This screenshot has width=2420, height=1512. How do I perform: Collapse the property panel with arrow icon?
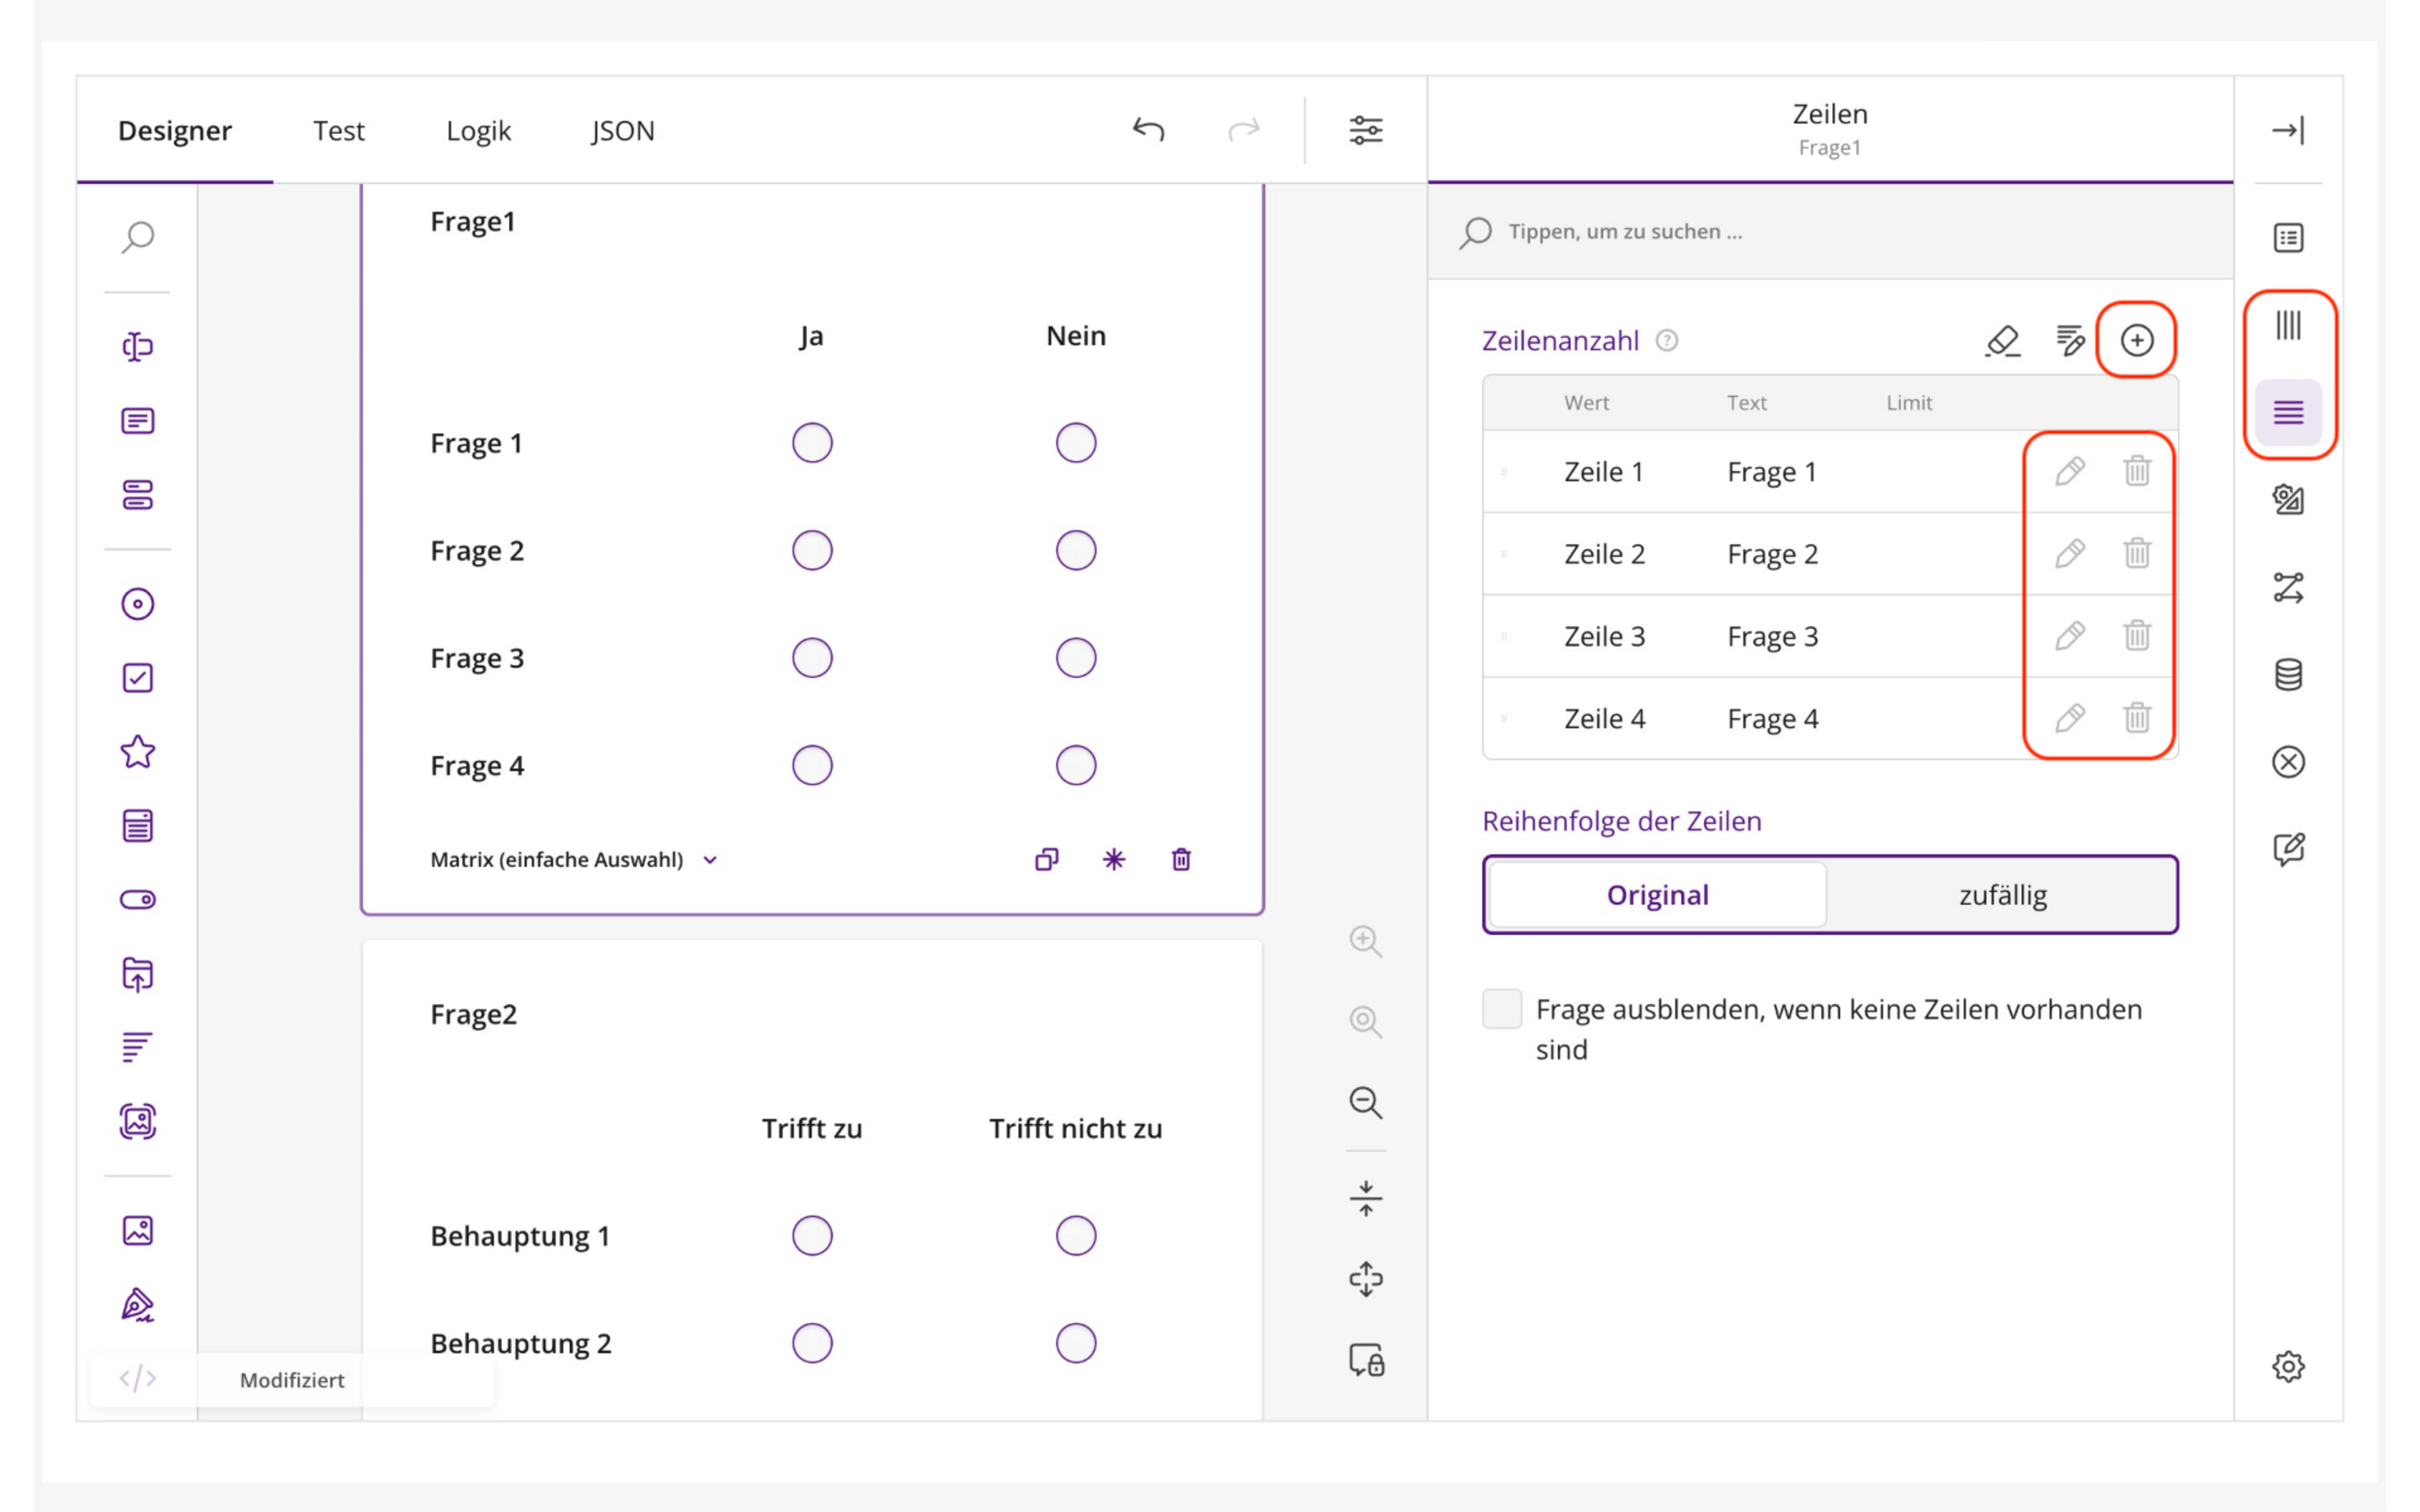[2288, 130]
